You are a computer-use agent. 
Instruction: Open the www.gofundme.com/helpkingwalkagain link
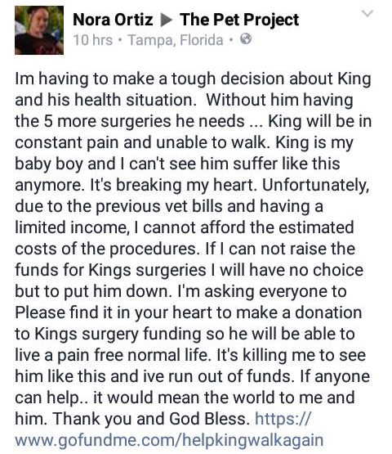click(x=169, y=440)
